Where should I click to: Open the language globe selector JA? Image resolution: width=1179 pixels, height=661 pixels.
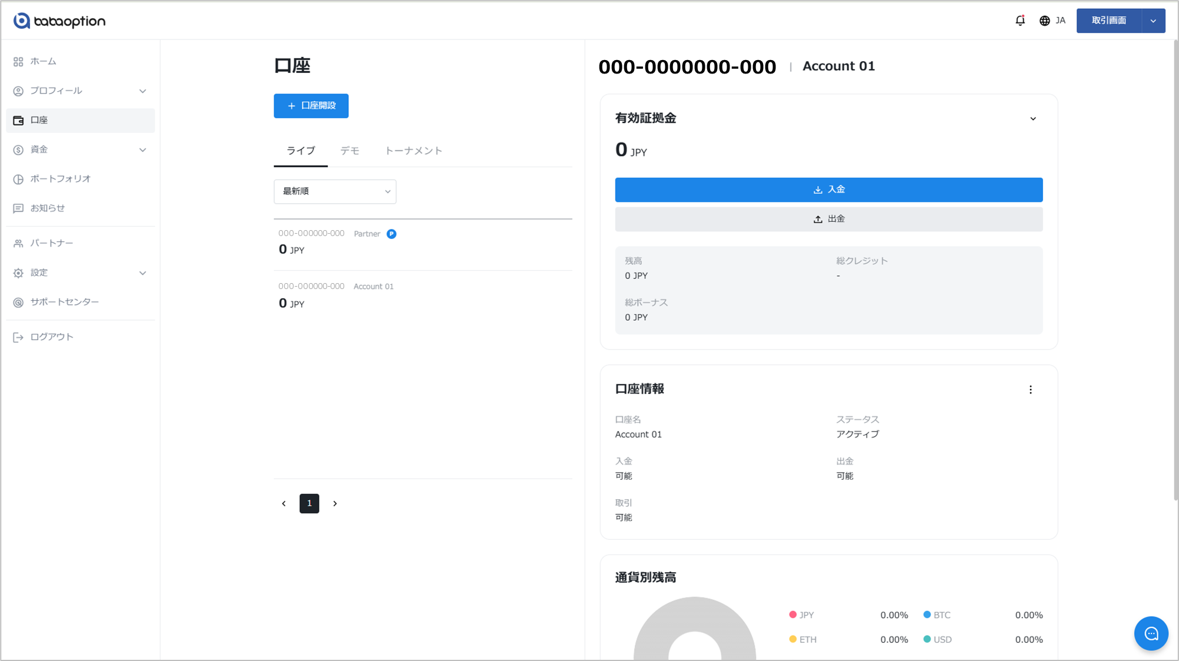[x=1052, y=21]
